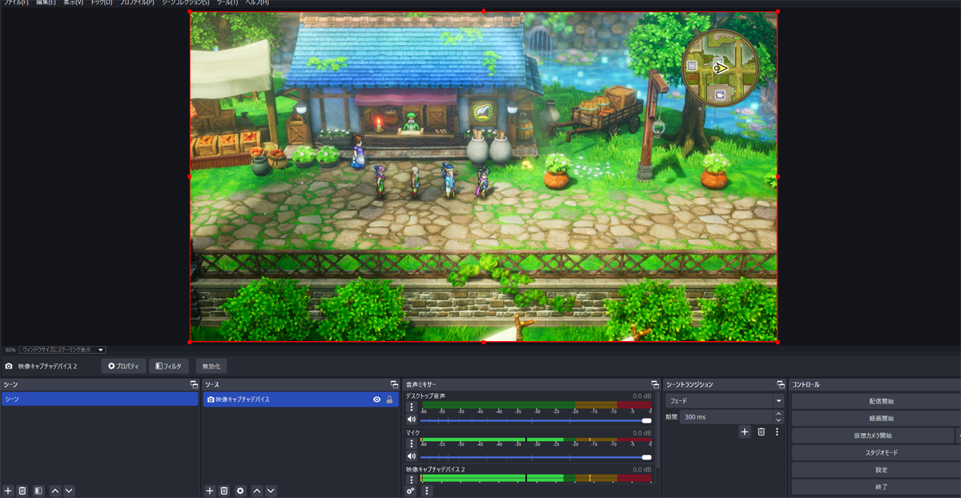This screenshot has height=498, width=961.
Task: Open the ファイル menu
Action: [x=15, y=3]
